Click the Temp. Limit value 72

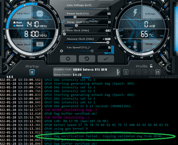pyautogui.click(x=109, y=22)
